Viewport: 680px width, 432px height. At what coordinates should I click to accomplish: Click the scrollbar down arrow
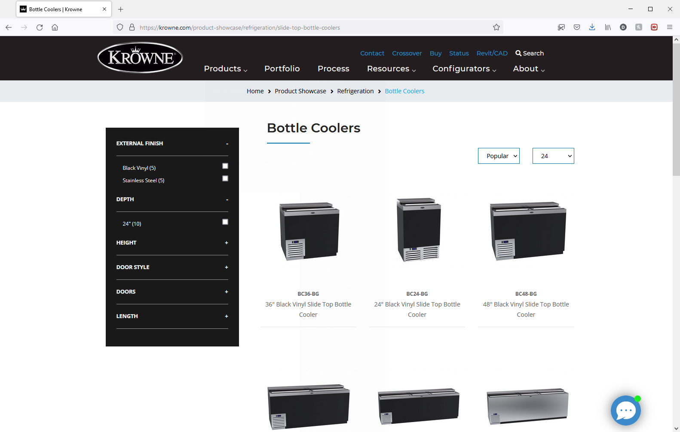(677, 428)
